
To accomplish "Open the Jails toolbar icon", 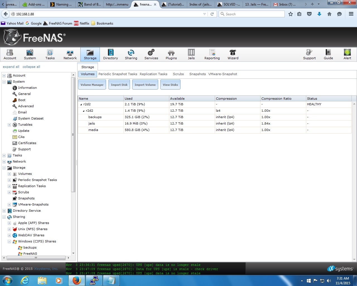I will [191, 54].
